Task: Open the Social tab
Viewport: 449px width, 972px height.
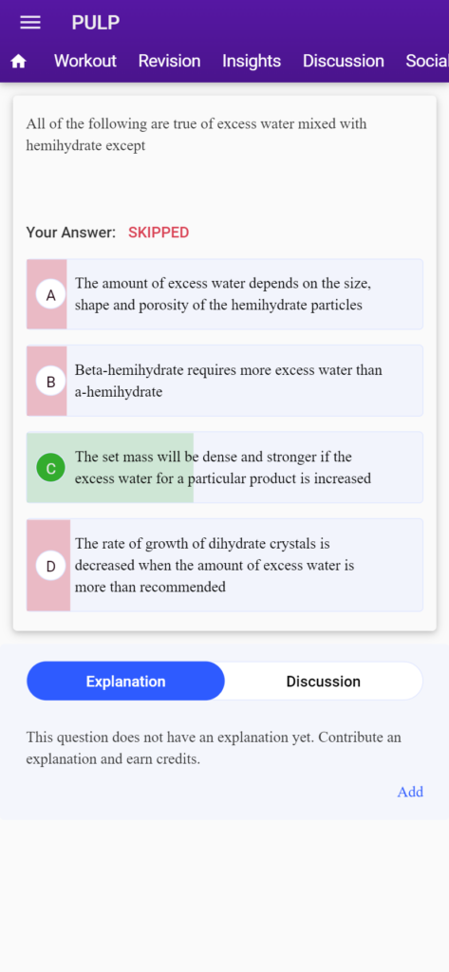Action: (x=426, y=61)
